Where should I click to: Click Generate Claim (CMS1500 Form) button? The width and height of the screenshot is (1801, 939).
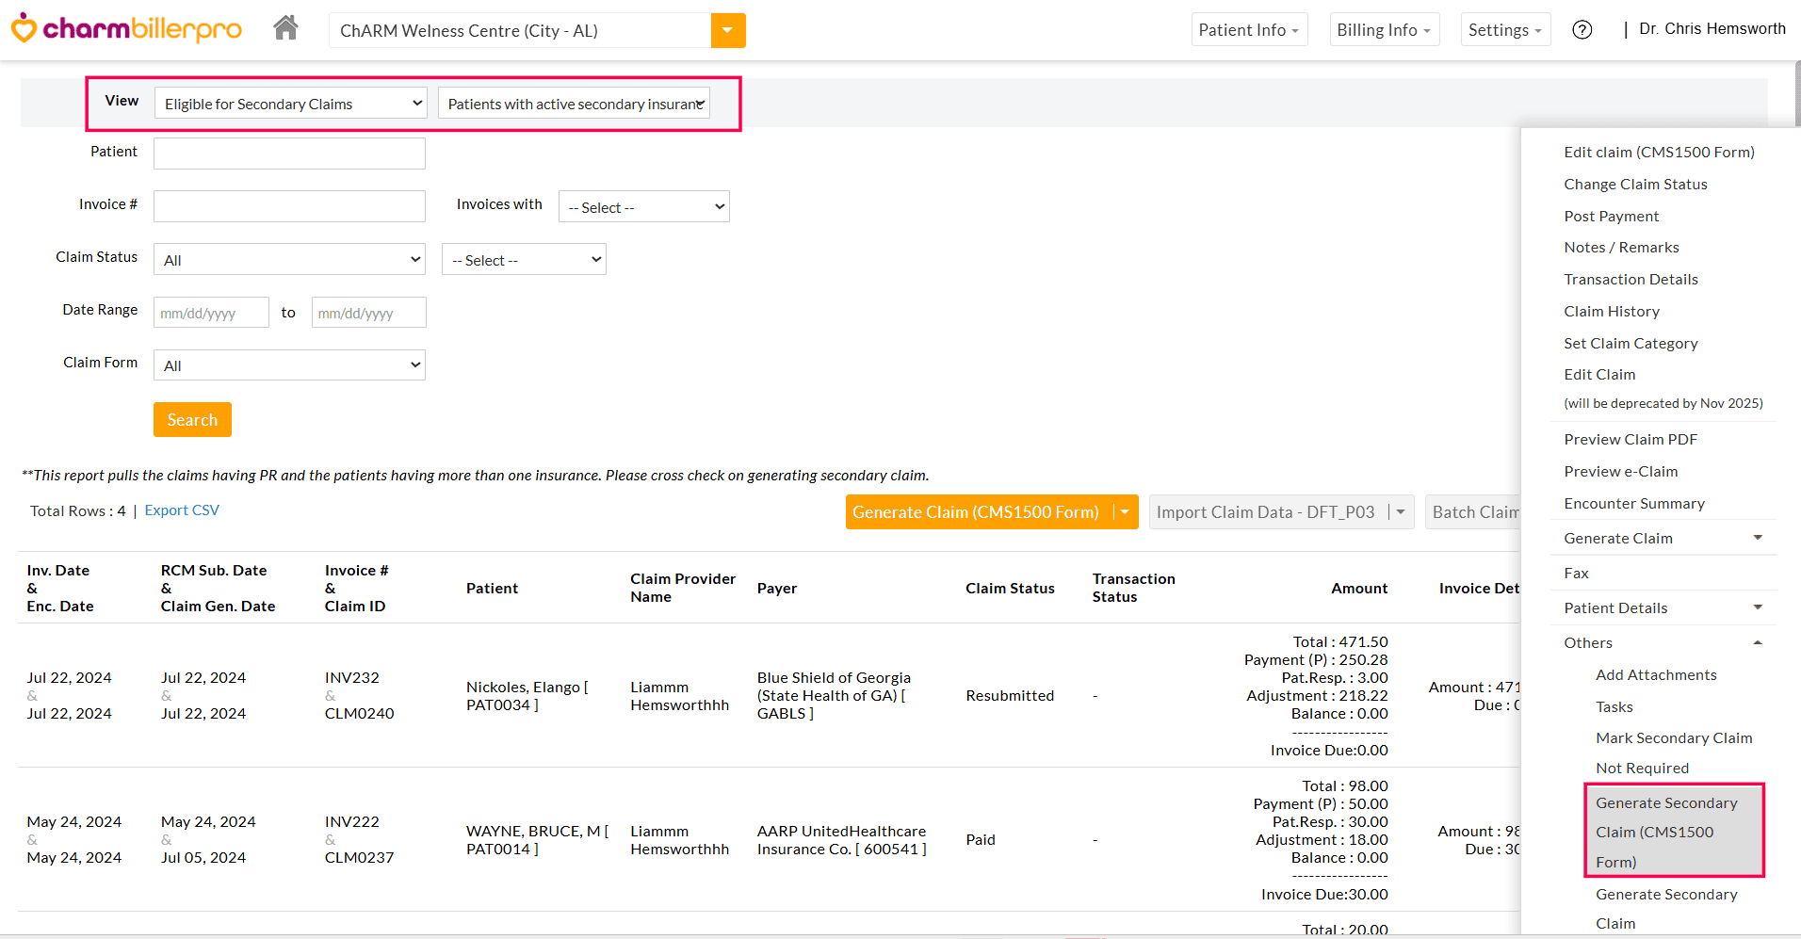click(976, 512)
